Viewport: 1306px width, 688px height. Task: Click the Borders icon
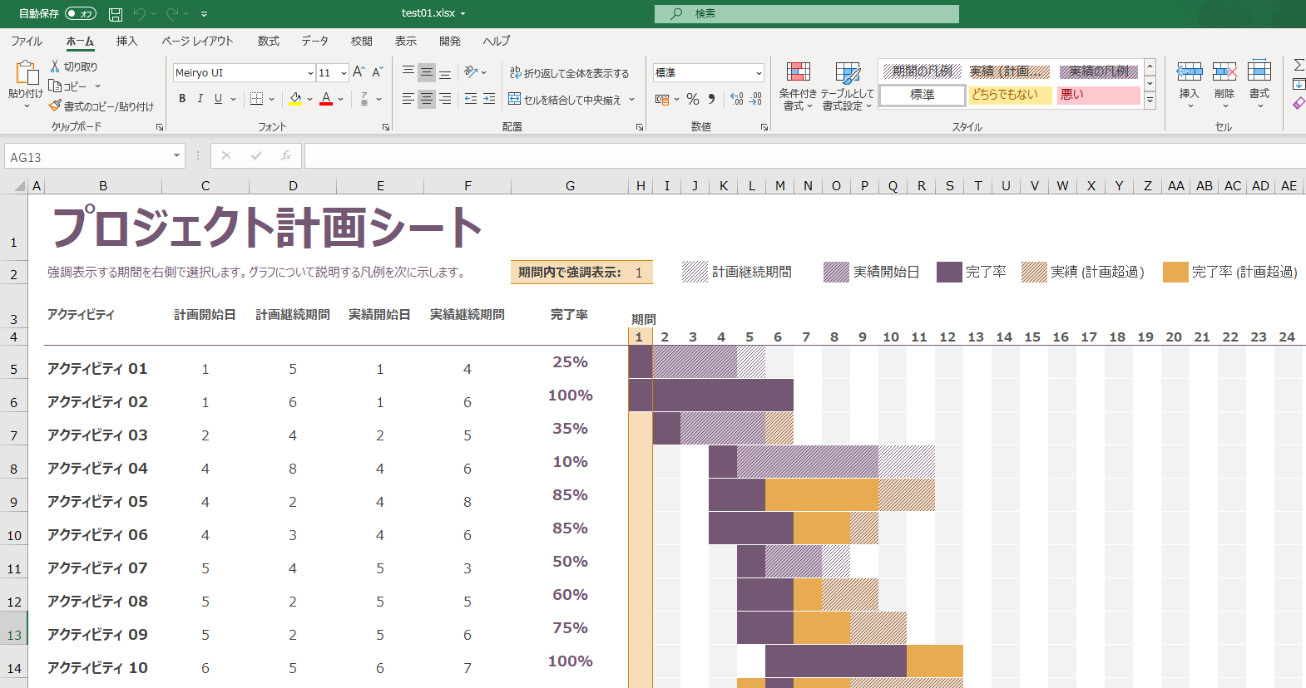[x=257, y=99]
